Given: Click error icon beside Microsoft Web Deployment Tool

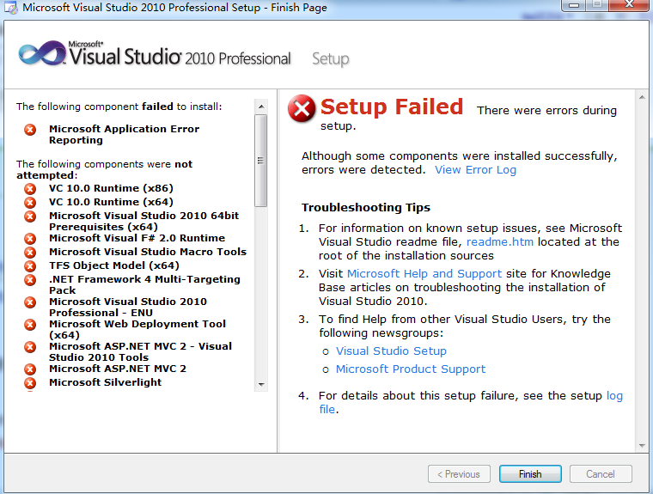Looking at the screenshot, I should tap(30, 324).
